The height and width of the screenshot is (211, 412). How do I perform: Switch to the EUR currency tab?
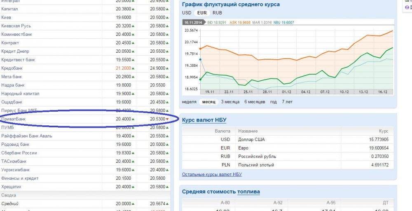tap(201, 13)
